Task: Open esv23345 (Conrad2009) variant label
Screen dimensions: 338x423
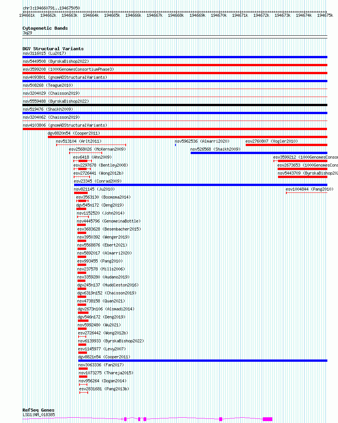Action: click(98, 181)
